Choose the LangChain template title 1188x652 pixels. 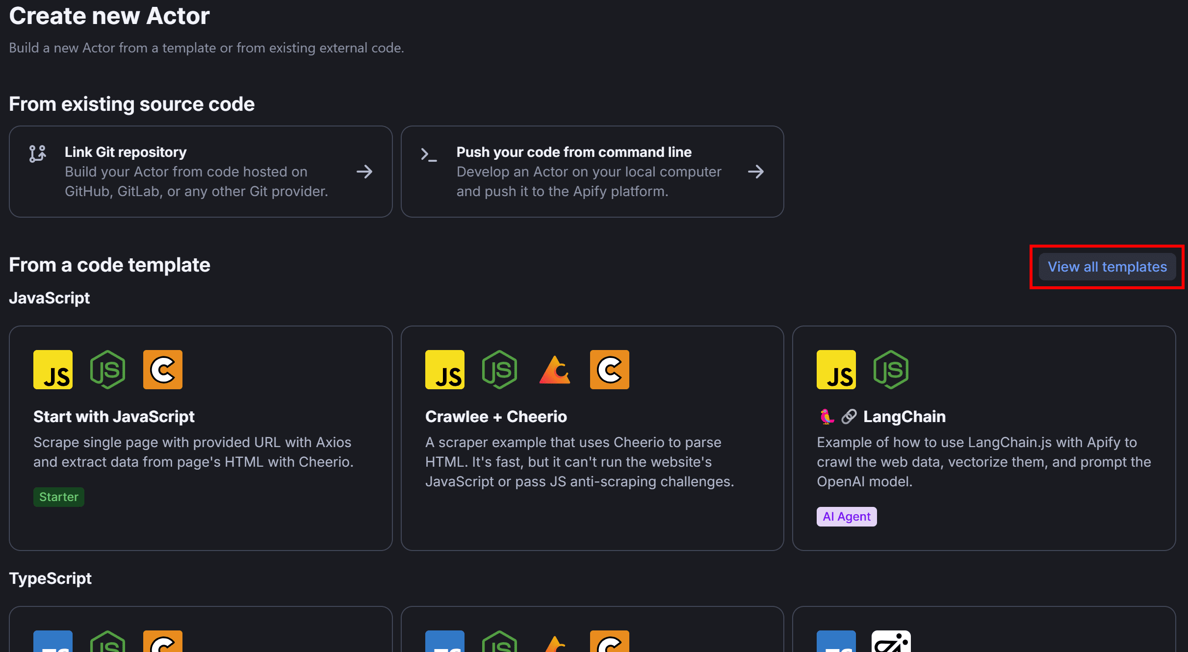coord(904,417)
